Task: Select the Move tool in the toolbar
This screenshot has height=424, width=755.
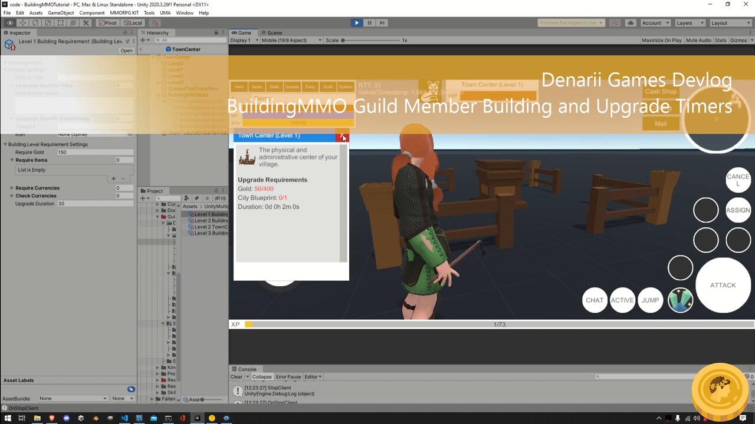Action: point(22,23)
